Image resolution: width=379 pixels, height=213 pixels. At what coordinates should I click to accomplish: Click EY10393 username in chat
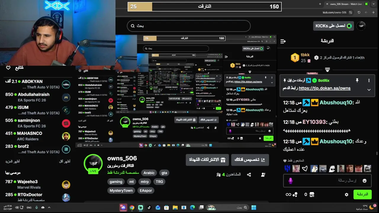[x=314, y=122]
